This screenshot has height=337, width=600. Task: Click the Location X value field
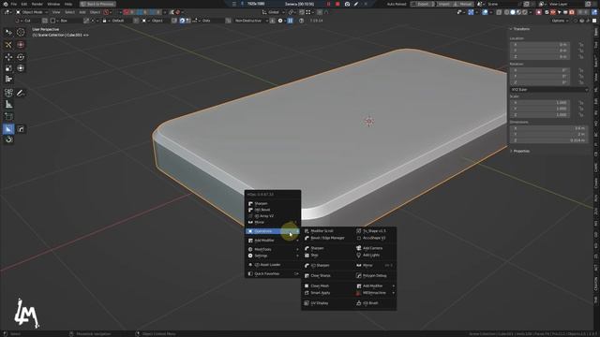pyautogui.click(x=540, y=45)
